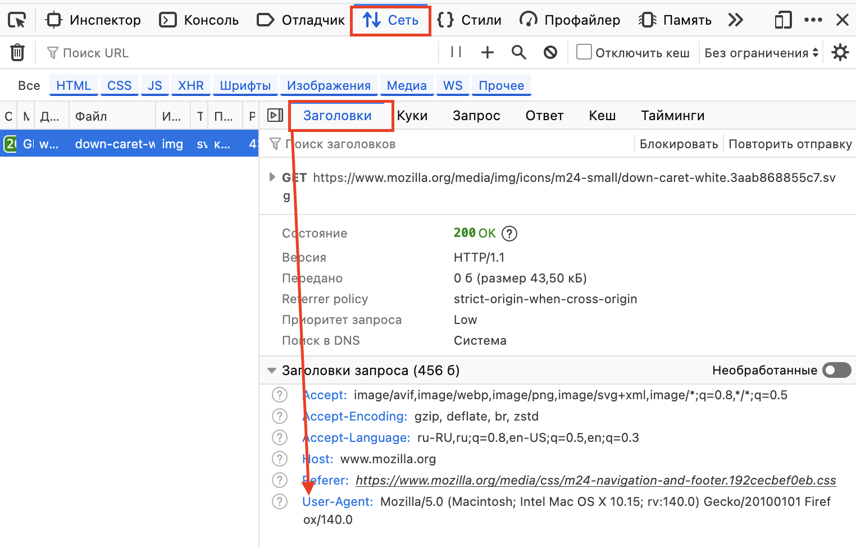Image resolution: width=856 pixels, height=548 pixels.
Task: Click the Повторить отправку button
Action: click(x=789, y=144)
